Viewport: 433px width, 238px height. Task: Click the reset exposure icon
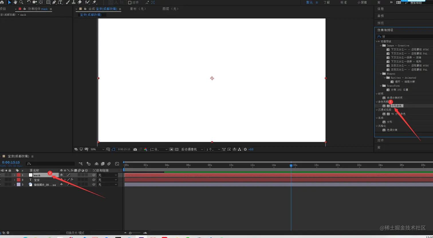tap(245, 149)
